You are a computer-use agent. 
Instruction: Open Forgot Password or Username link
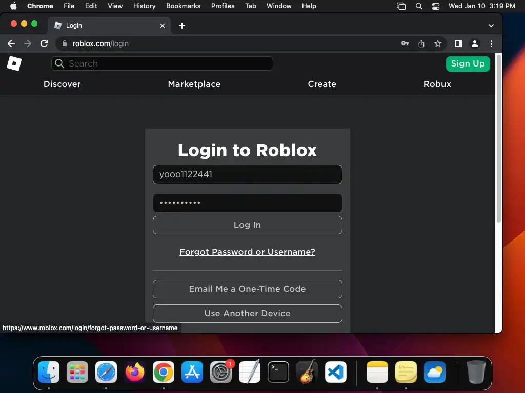click(x=247, y=252)
